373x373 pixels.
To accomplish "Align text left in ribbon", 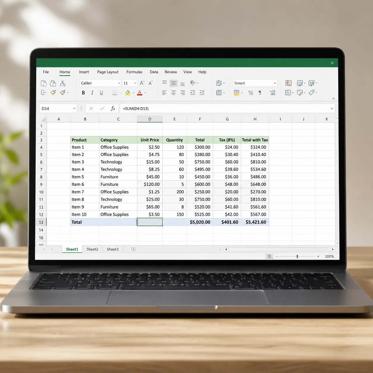I will click(164, 93).
